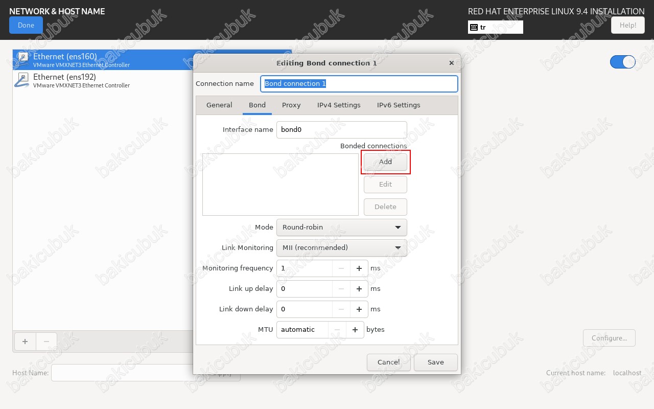The image size is (654, 409).
Task: Click the Interface name field bond0
Action: pyautogui.click(x=342, y=130)
